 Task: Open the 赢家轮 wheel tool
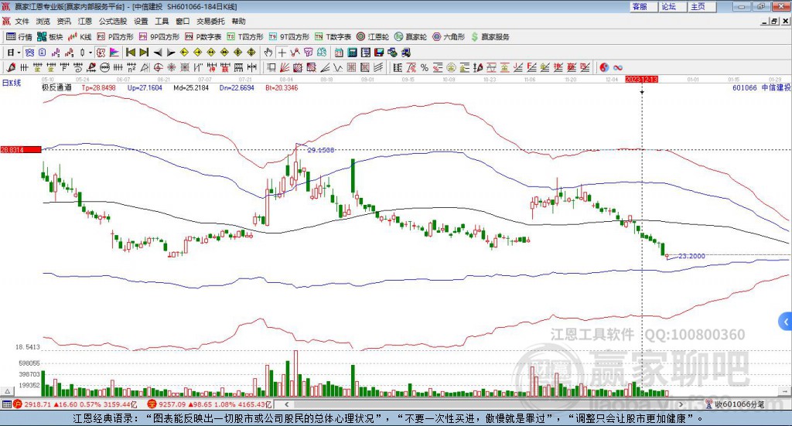411,37
